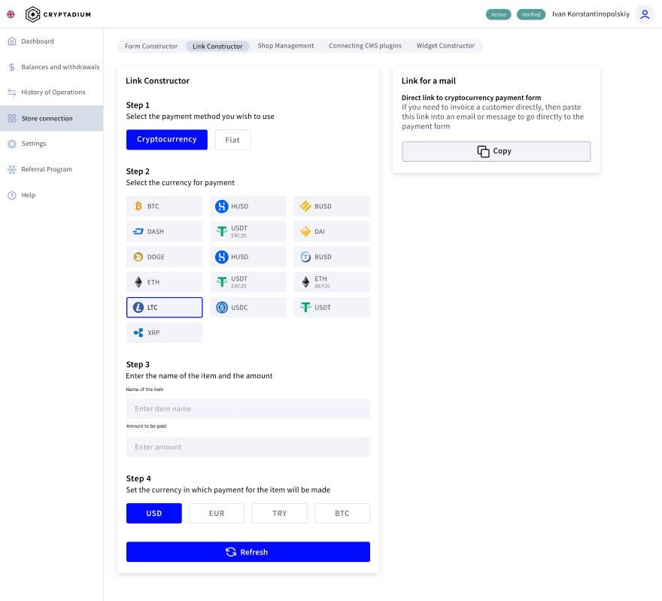Click the Enter item name field
Viewport: 662px width, 601px height.
click(247, 409)
